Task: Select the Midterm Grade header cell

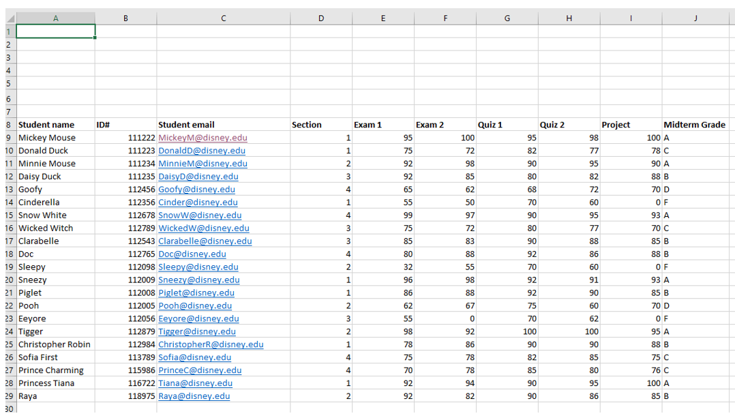Action: pos(694,125)
